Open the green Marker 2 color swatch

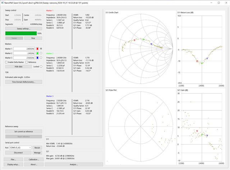pos(37,53)
